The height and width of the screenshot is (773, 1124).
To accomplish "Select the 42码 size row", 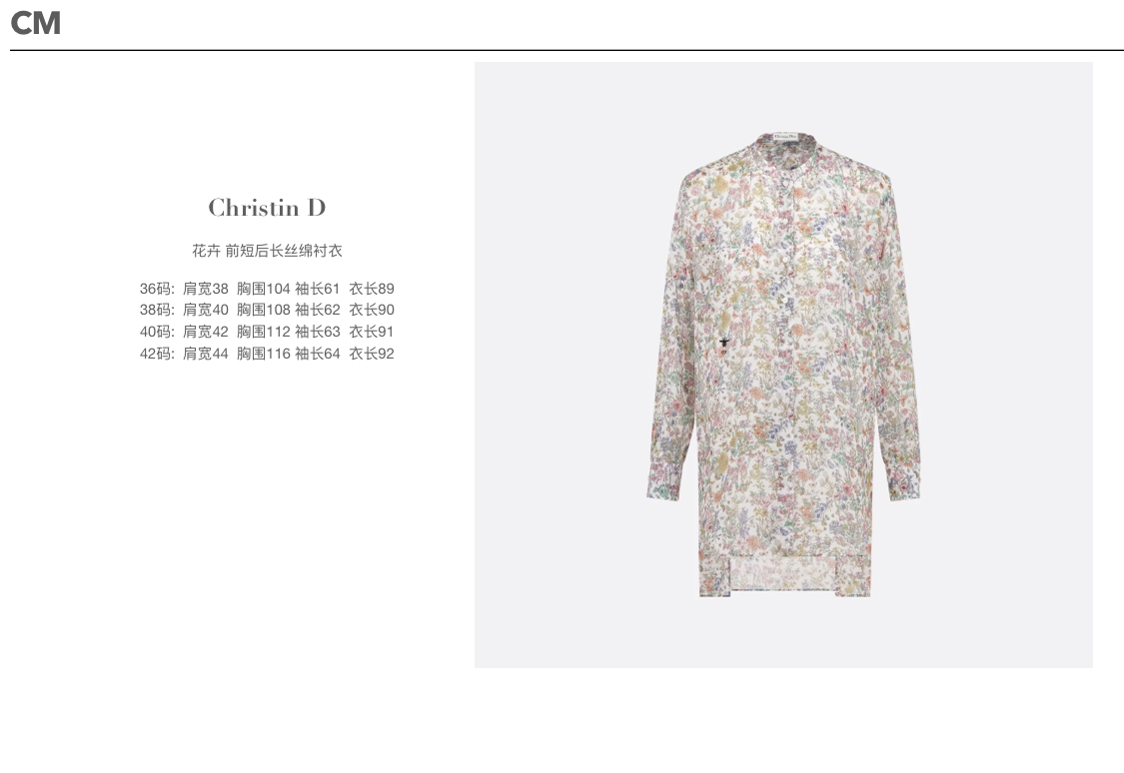I will (267, 354).
